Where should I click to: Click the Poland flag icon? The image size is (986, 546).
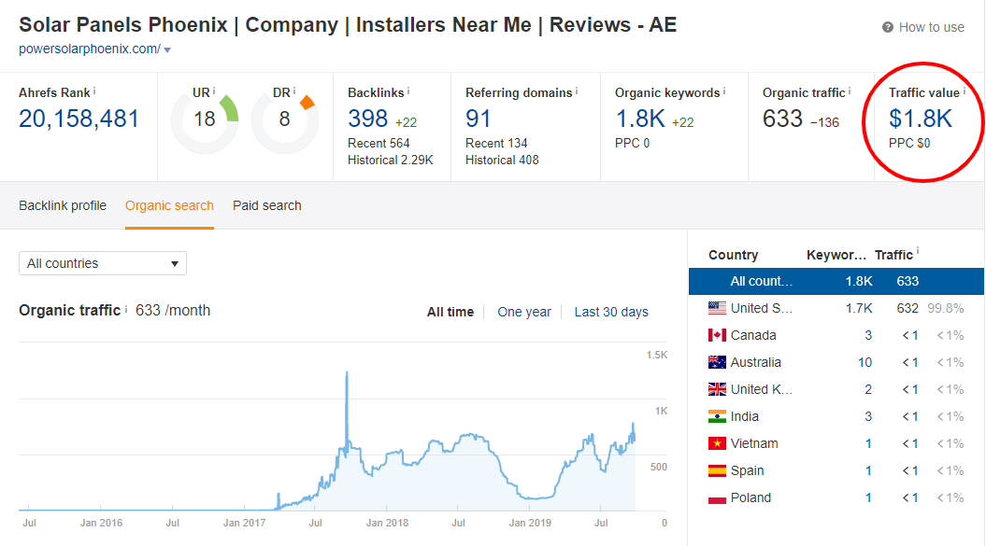tap(717, 497)
